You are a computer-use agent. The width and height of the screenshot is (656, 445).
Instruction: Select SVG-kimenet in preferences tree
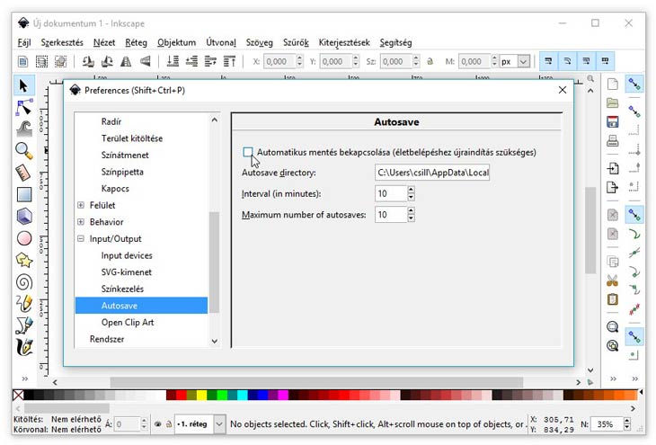pyautogui.click(x=126, y=272)
